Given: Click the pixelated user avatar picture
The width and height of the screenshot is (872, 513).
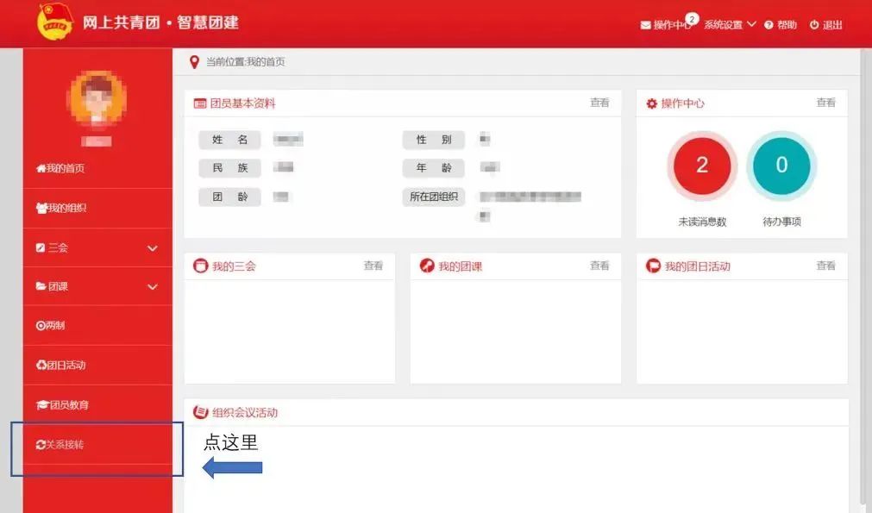Looking at the screenshot, I should coord(97,100).
